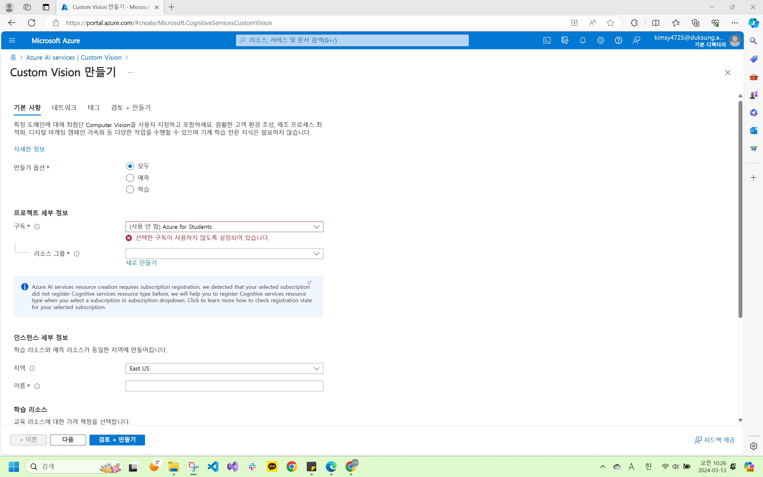The height and width of the screenshot is (477, 763).
Task: Open the Edge extensions menu
Action: [634, 23]
